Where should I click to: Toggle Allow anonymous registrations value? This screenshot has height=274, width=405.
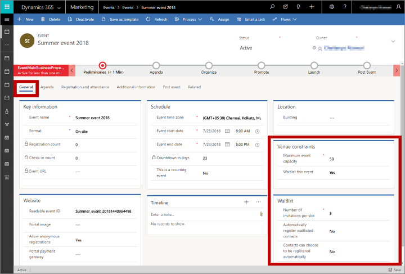pyautogui.click(x=80, y=240)
